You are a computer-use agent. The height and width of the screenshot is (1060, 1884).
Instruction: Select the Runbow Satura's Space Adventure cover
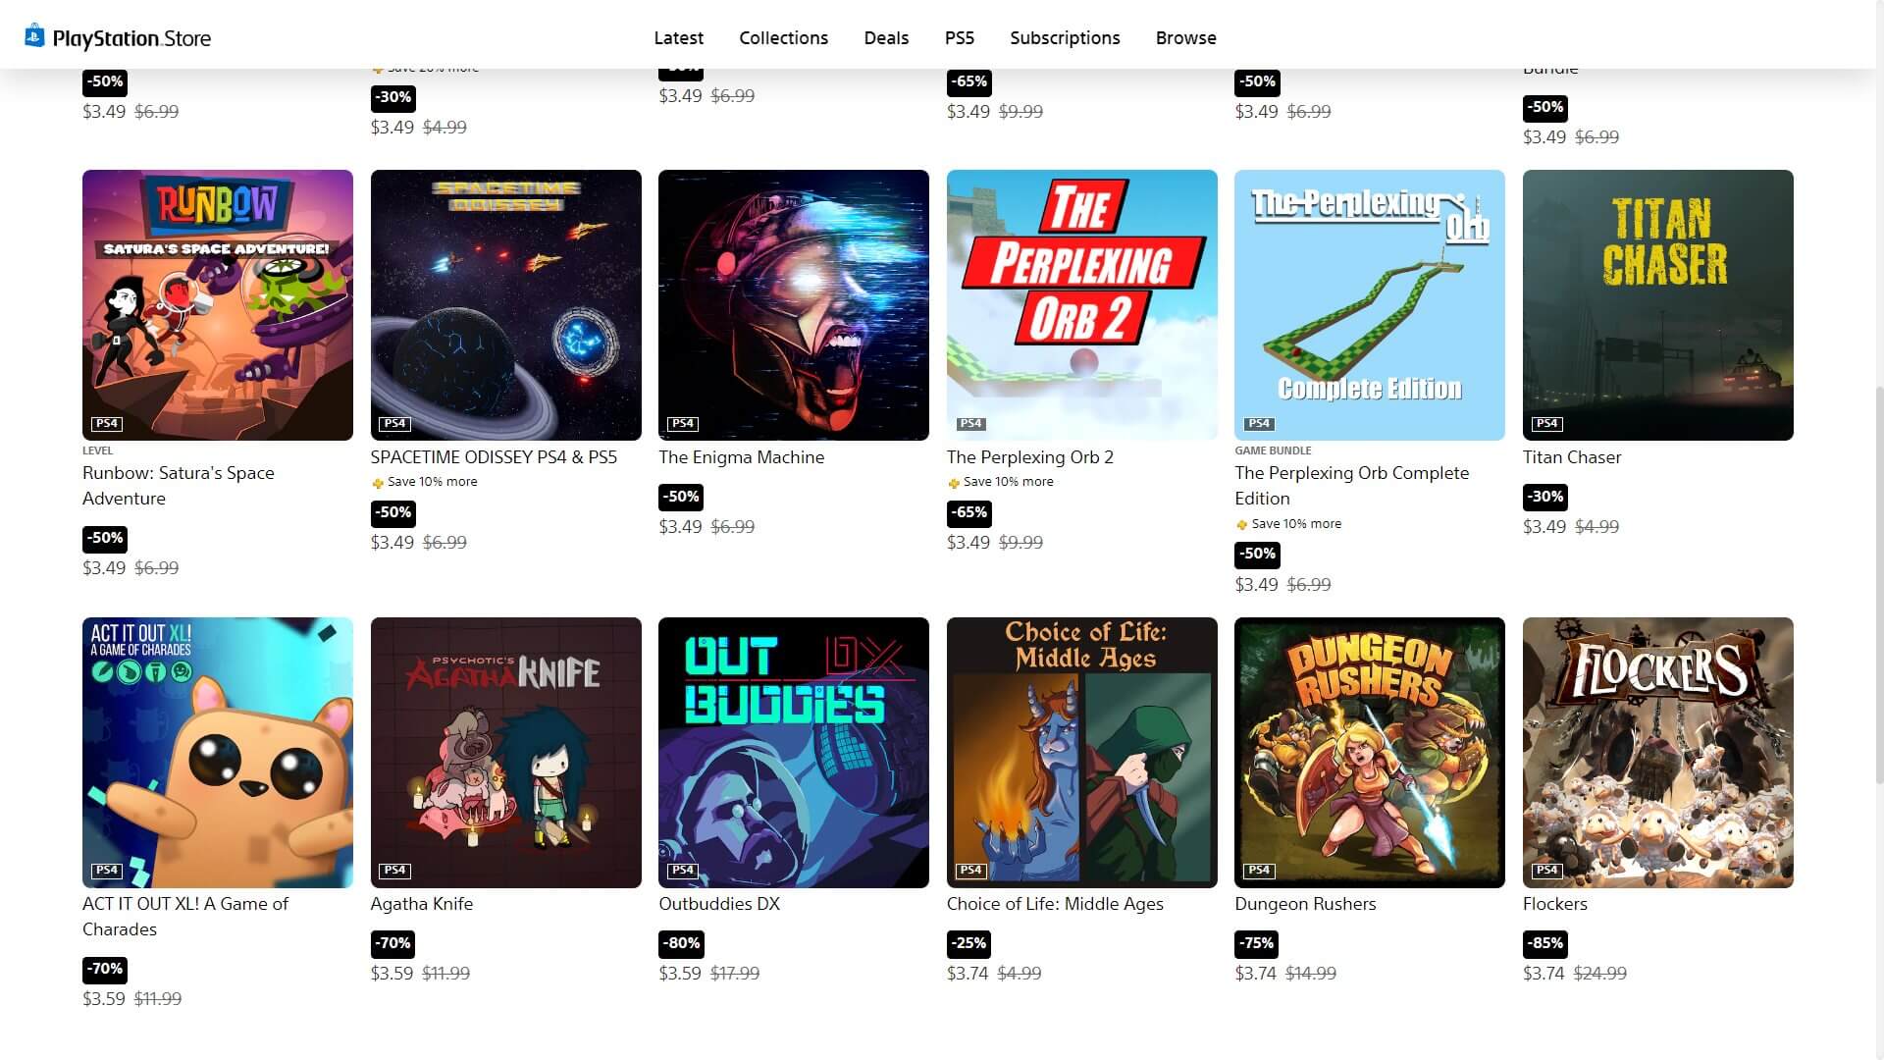coord(218,305)
